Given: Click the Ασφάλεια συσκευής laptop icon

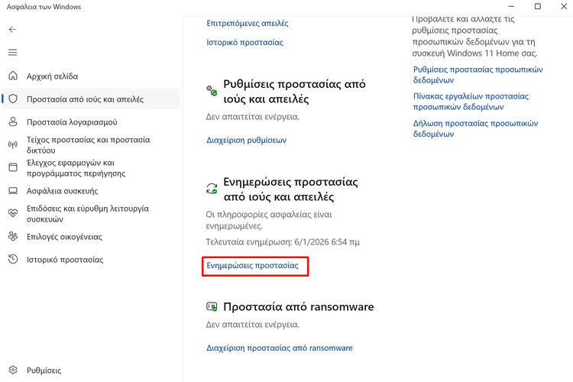Looking at the screenshot, I should click(13, 191).
